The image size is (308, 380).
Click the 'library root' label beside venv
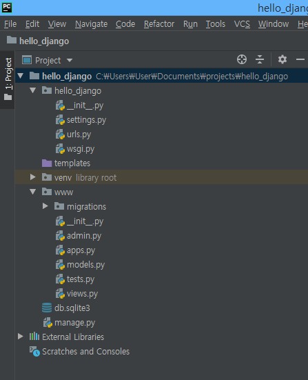coord(96,178)
